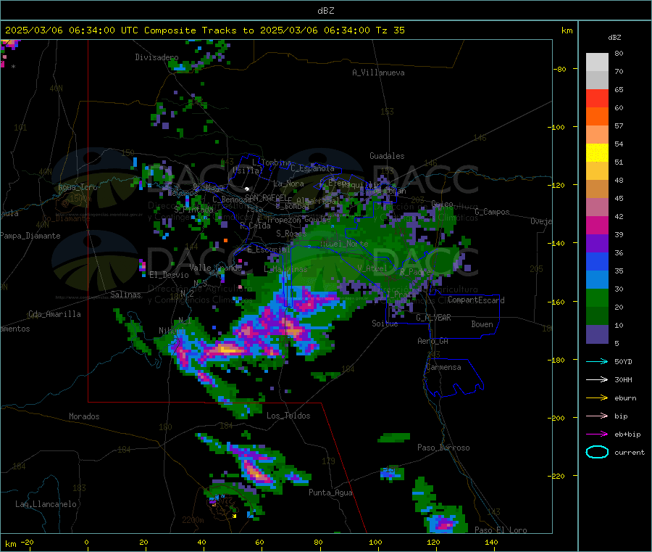Click the 'Divisadero' map label
Viewport: 652px width, 552px height.
pos(156,57)
